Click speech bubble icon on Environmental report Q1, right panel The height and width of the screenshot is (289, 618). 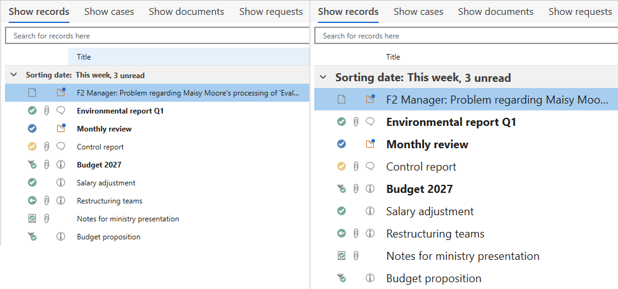[370, 122]
